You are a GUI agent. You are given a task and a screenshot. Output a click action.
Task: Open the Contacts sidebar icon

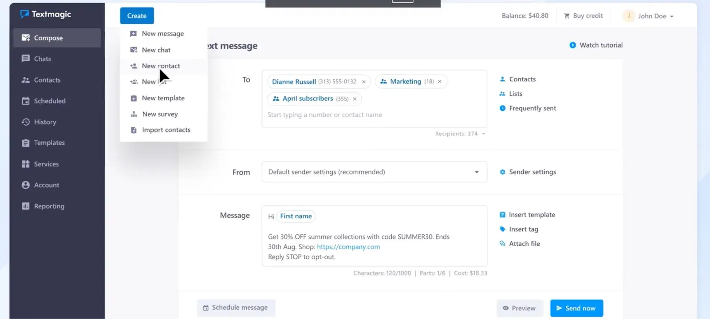[26, 80]
